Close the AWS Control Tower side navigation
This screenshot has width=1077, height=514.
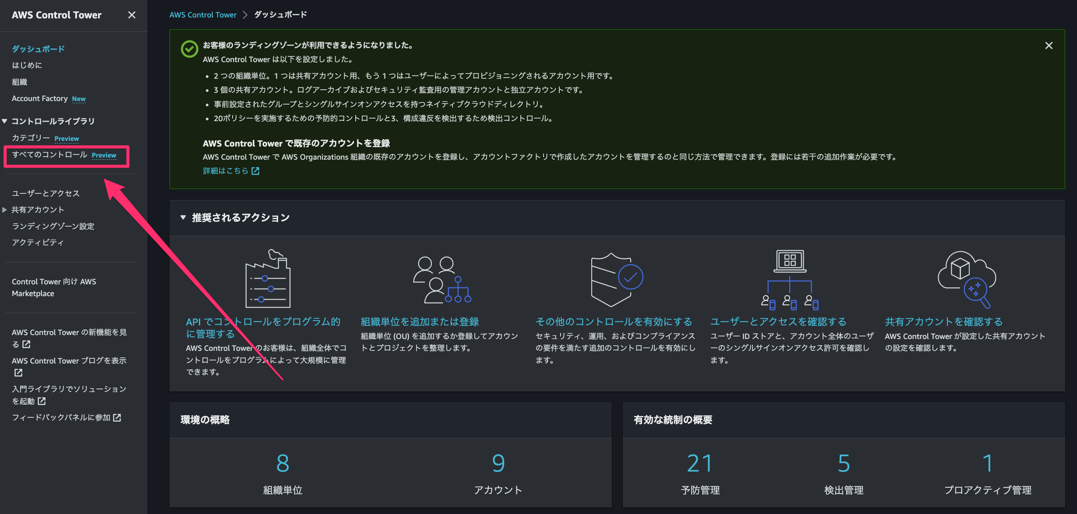(x=131, y=15)
